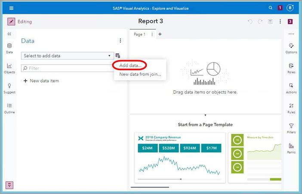
Task: Click in the Filter search field
Action: [68, 68]
